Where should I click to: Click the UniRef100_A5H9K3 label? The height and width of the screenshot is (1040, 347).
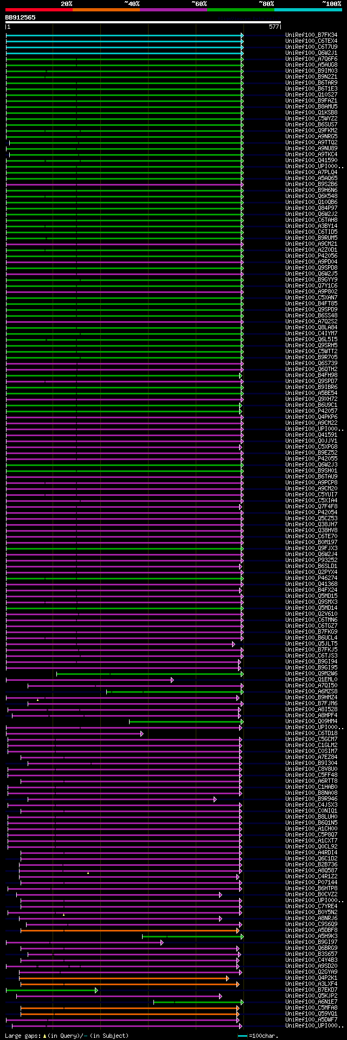[311, 936]
